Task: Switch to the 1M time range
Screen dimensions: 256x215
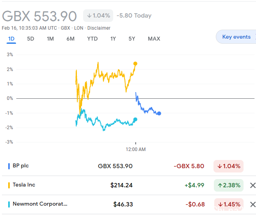Action: [x=50, y=39]
